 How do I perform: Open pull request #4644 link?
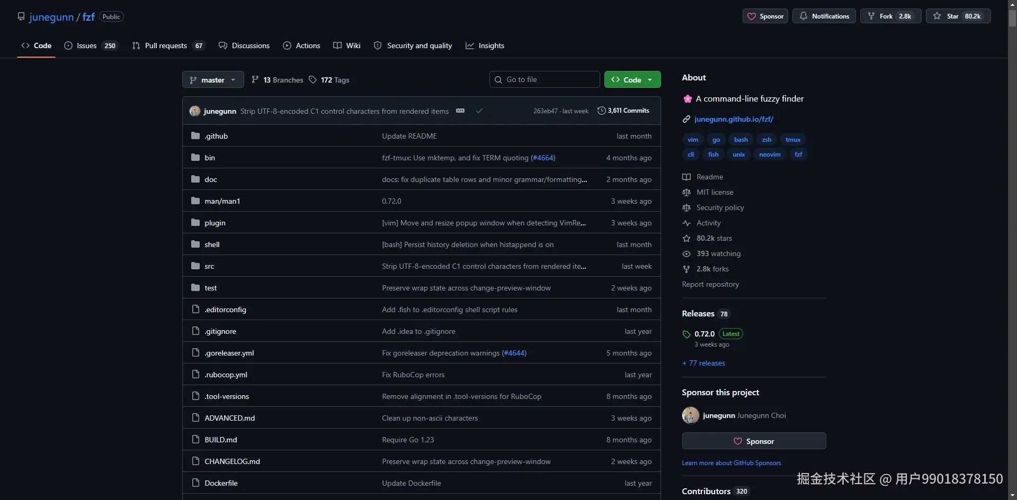point(514,353)
